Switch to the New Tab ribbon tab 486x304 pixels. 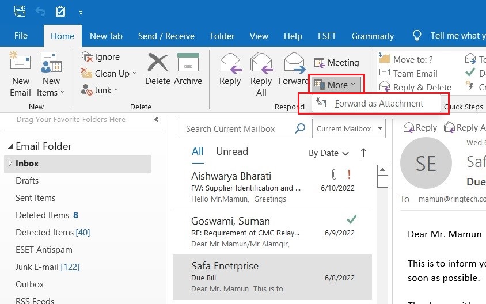[106, 36]
